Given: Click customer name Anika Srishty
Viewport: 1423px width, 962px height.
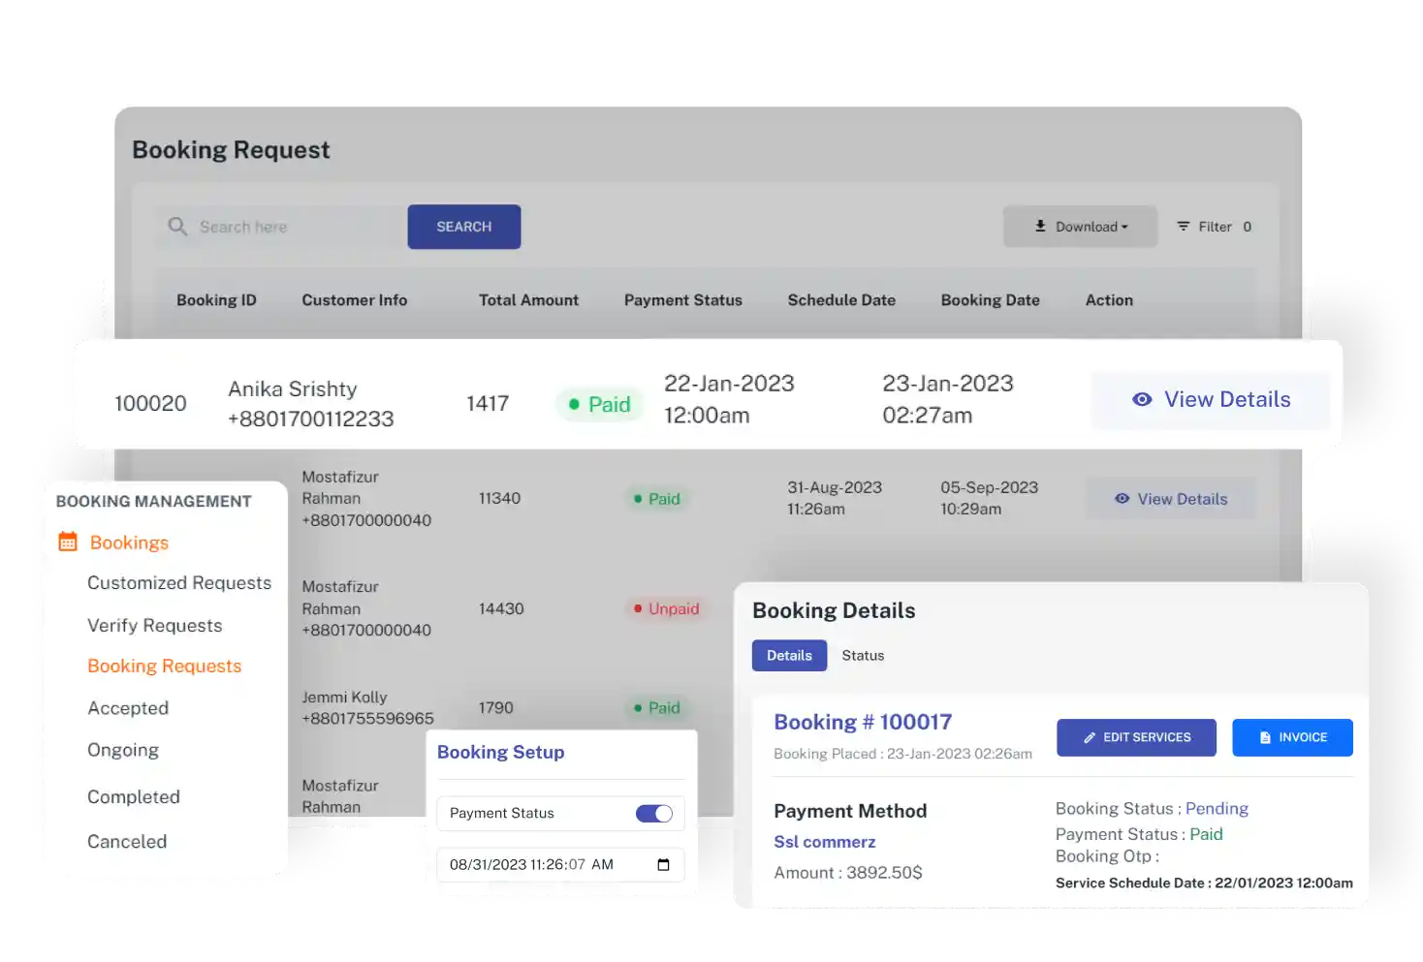Looking at the screenshot, I should click(293, 389).
